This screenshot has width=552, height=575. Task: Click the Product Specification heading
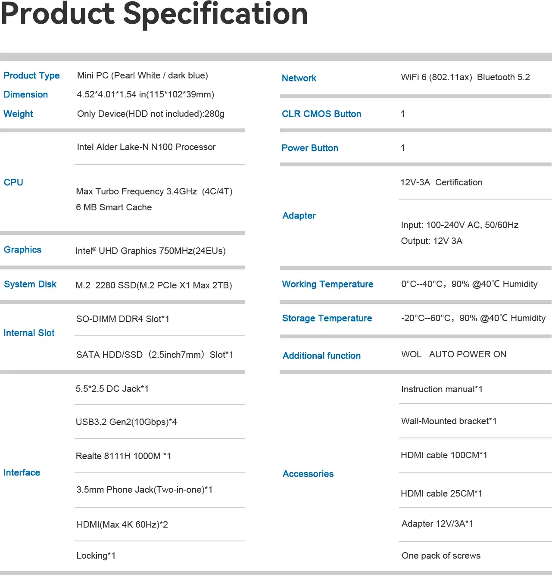(154, 14)
